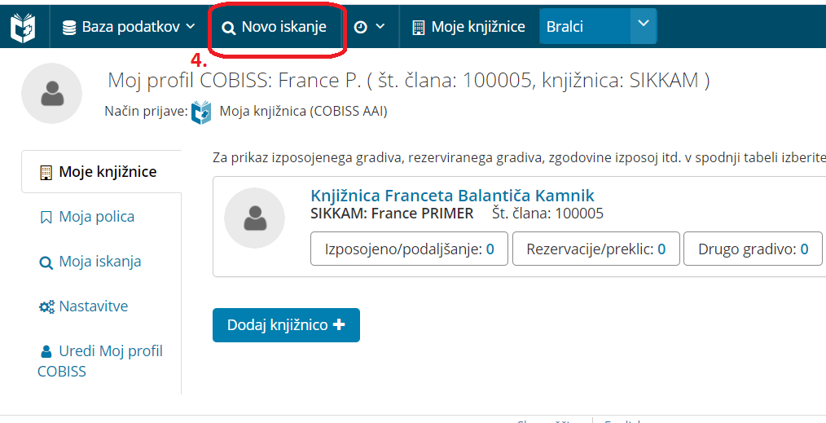This screenshot has height=423, width=826.
Task: Open the search history clock dropdown
Action: (369, 27)
